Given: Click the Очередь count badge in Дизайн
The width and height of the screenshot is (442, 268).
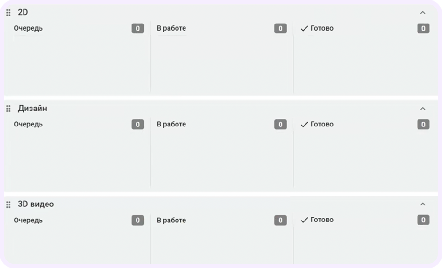Looking at the screenshot, I should (x=137, y=125).
